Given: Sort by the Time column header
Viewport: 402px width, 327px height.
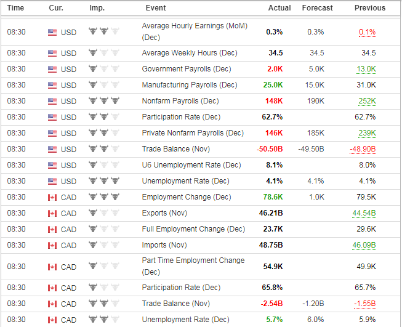Looking at the screenshot, I should point(15,8).
